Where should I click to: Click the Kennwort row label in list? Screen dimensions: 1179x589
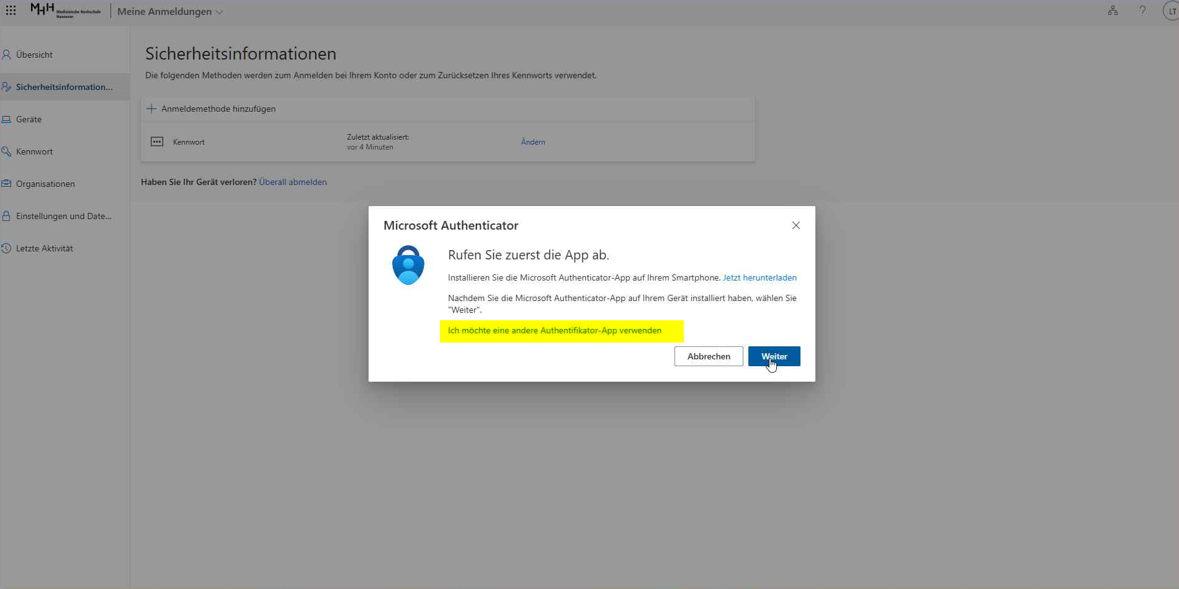click(x=189, y=142)
